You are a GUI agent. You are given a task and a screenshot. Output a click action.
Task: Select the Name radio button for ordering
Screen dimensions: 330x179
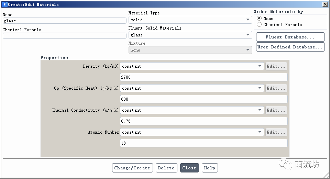coord(259,19)
